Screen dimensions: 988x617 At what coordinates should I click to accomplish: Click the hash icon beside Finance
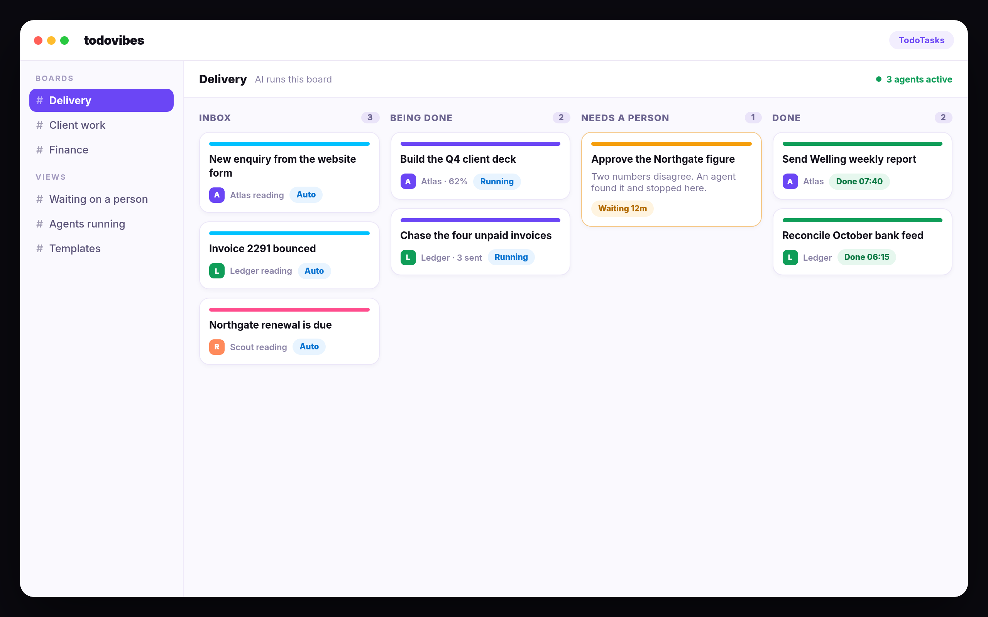coord(40,150)
